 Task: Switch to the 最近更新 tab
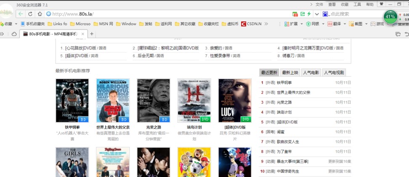(x=269, y=72)
